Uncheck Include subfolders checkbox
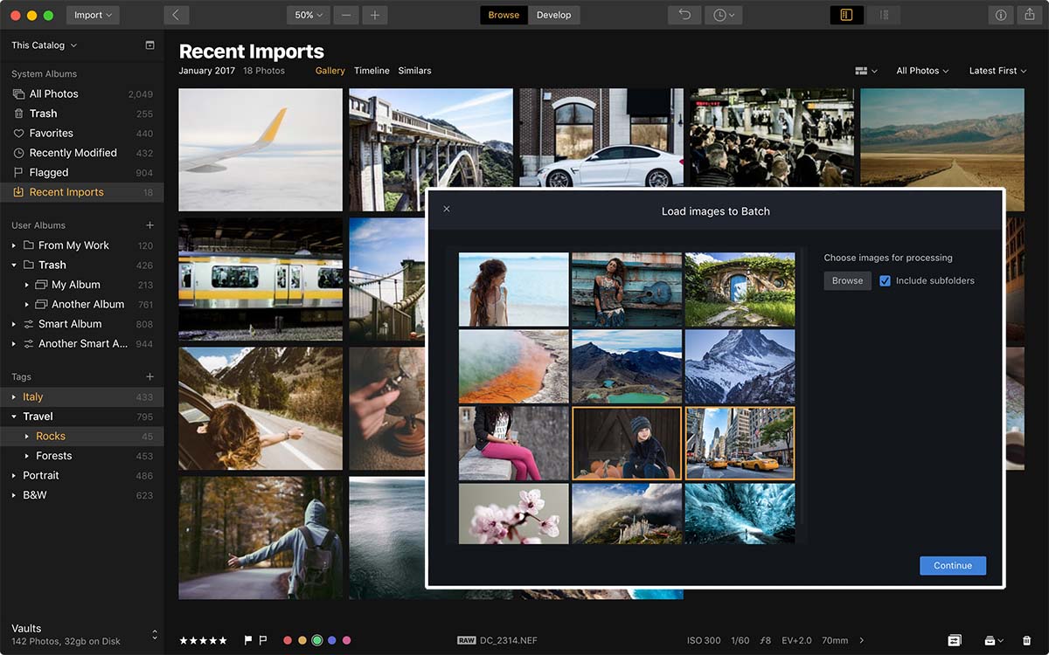 pyautogui.click(x=885, y=280)
